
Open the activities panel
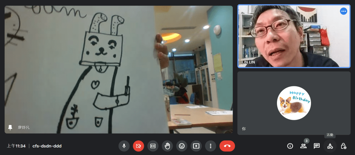coord(330,146)
